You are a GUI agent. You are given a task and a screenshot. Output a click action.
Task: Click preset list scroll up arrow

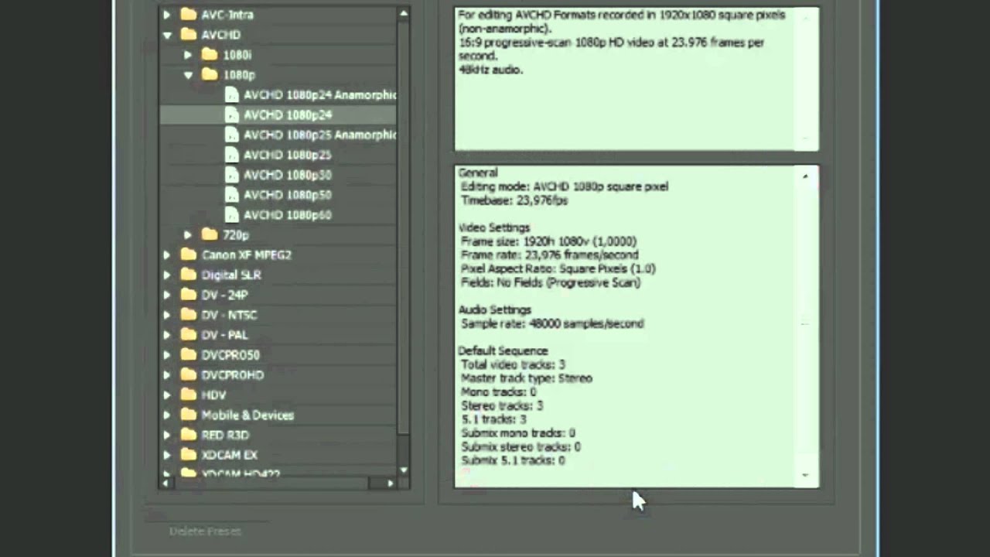404,14
